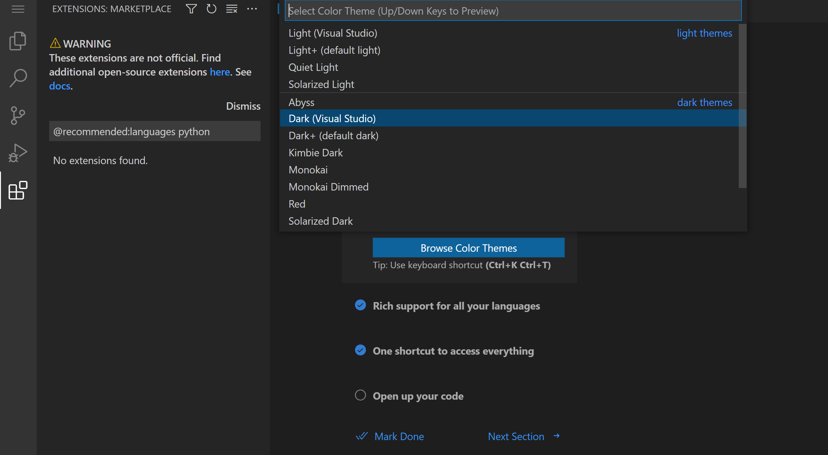Open the Search view icon

pyautogui.click(x=18, y=78)
